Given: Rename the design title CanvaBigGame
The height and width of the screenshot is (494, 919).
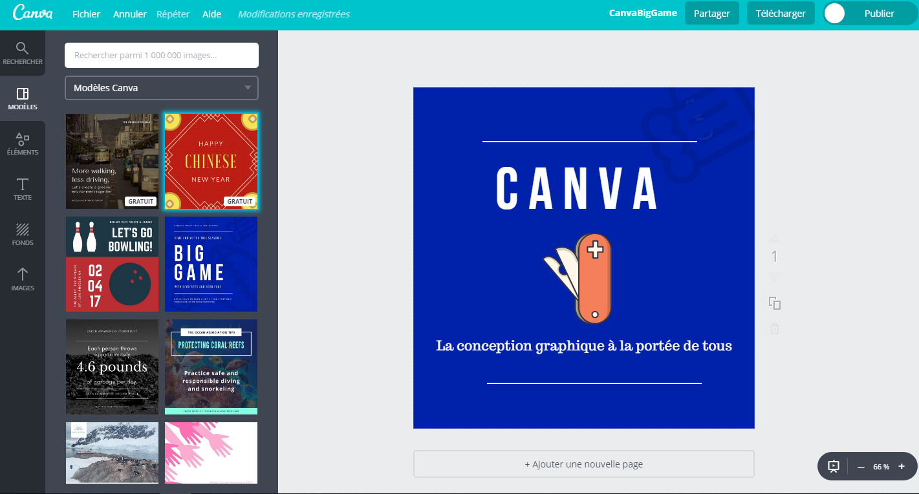Looking at the screenshot, I should 642,13.
